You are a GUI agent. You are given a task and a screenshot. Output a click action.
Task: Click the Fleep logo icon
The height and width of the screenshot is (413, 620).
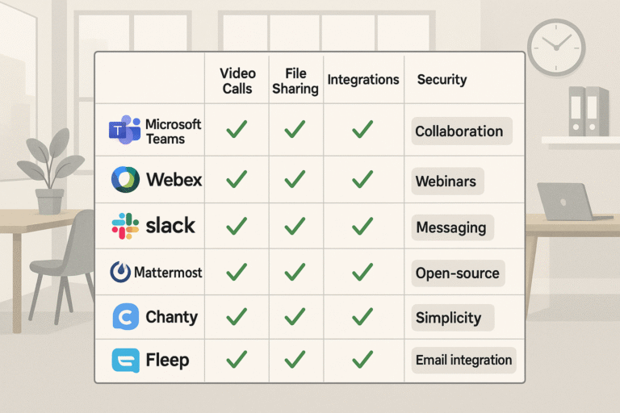point(126,360)
